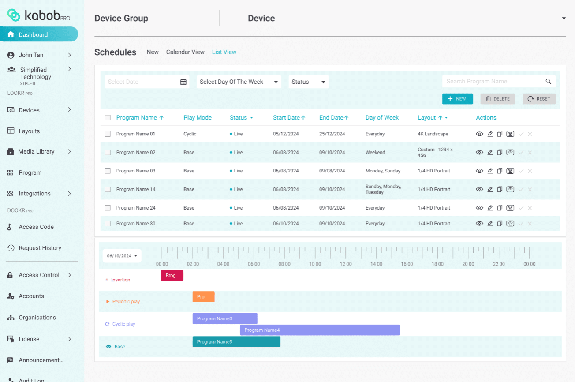Click the calendar icon in Select Date field
575x382 pixels.
(x=183, y=82)
